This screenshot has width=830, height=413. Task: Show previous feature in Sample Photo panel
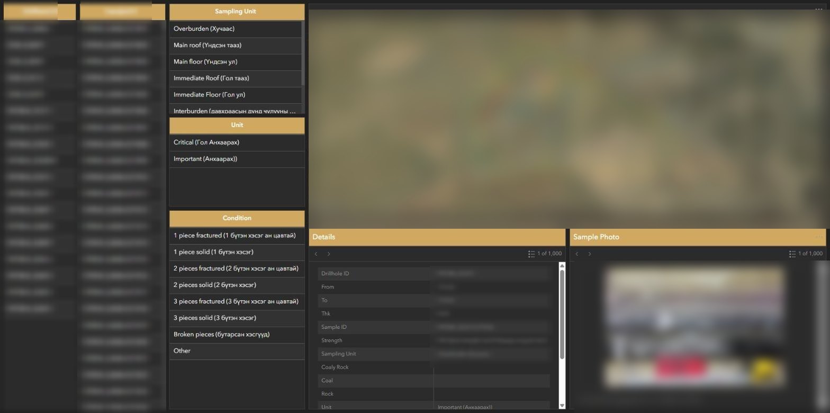(577, 254)
